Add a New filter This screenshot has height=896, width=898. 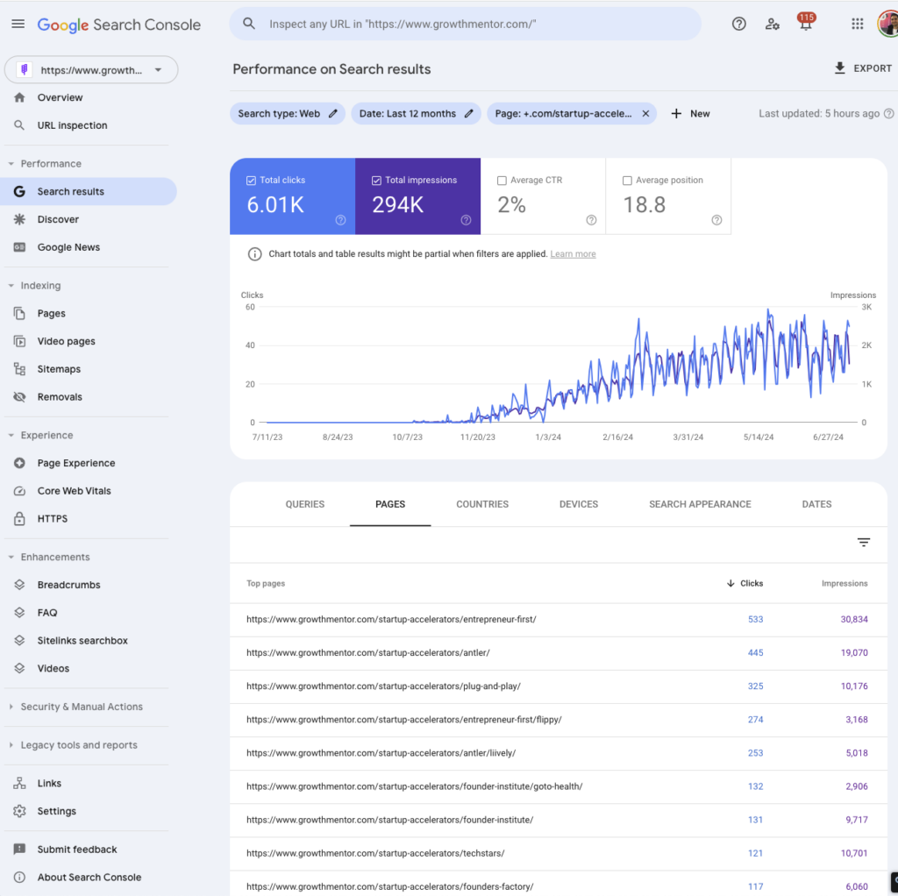click(690, 113)
